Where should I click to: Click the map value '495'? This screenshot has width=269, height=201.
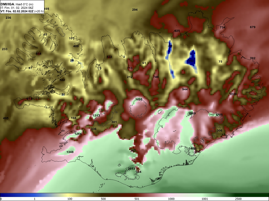coord(6,118)
